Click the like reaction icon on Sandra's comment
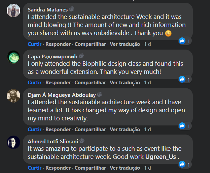 point(182,41)
